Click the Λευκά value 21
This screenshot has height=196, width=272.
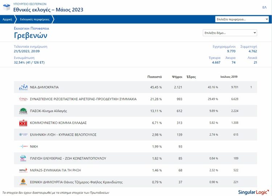(255, 63)
